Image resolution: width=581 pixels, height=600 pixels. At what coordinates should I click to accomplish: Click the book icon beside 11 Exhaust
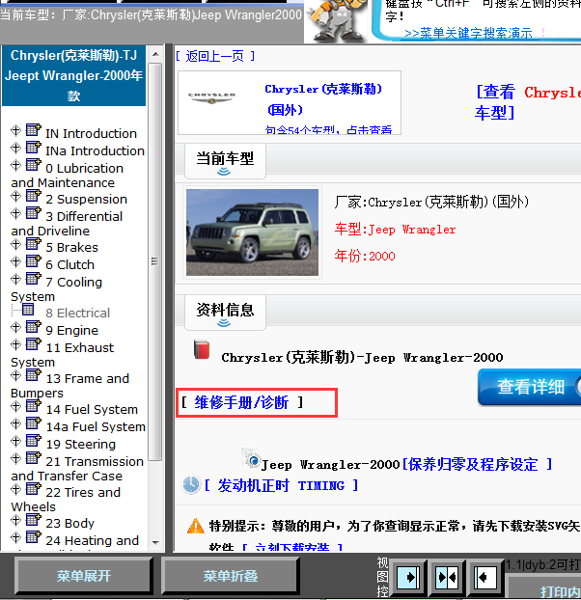(34, 344)
